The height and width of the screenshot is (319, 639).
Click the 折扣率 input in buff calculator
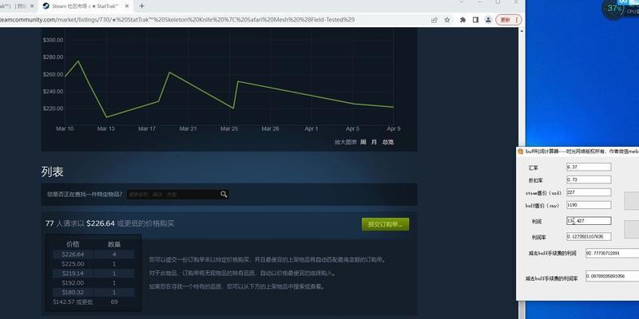(589, 179)
